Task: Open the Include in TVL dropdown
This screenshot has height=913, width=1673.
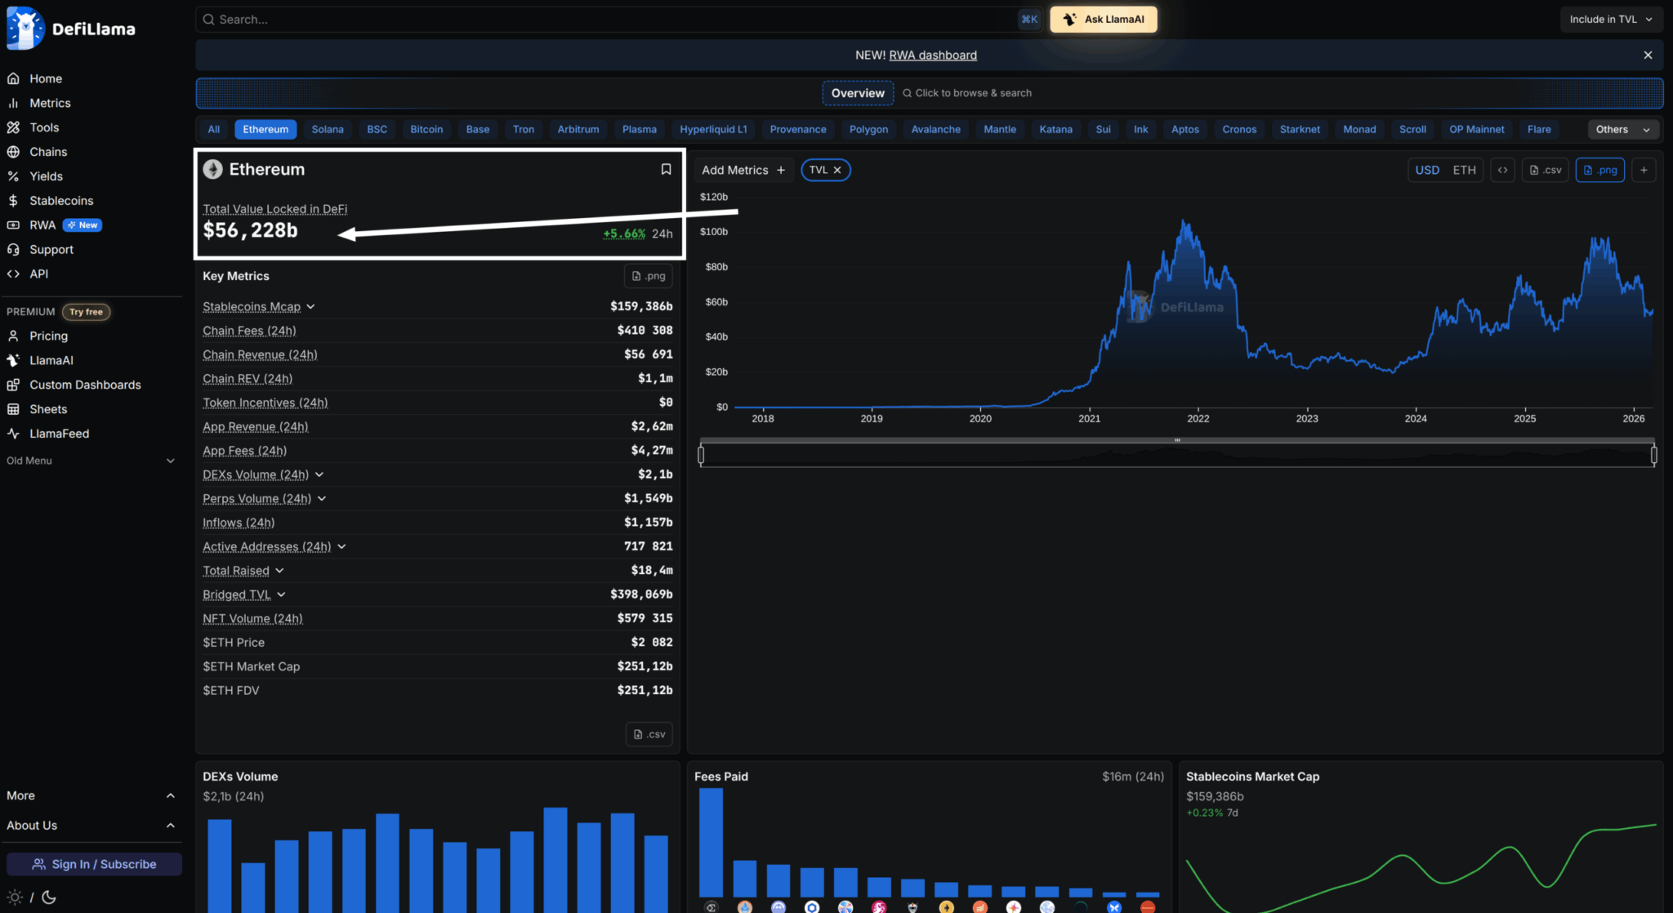Action: pos(1611,20)
